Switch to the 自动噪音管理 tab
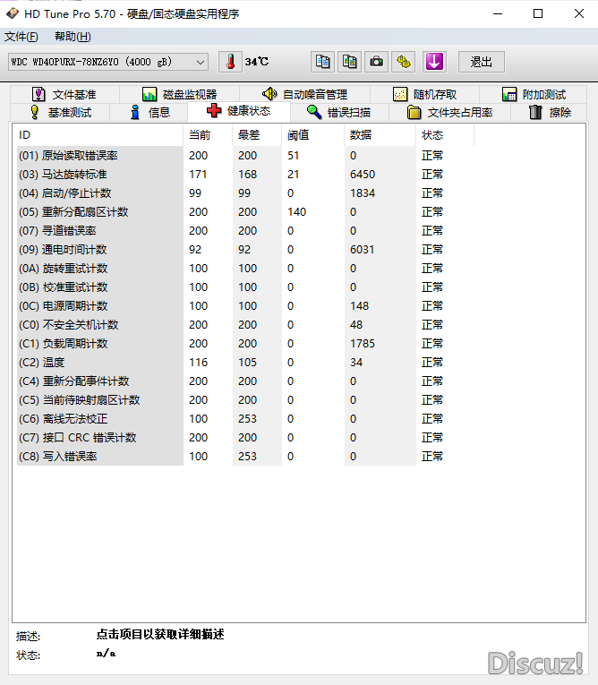Image resolution: width=598 pixels, height=685 pixels. coord(304,94)
